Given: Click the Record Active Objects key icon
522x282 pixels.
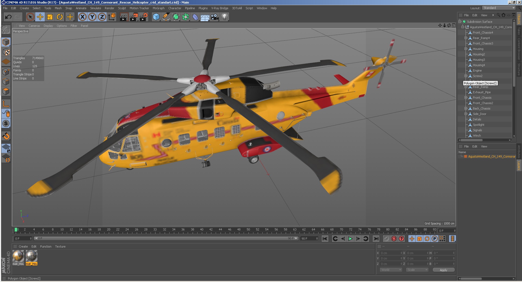Looking at the screenshot, I should [386, 239].
